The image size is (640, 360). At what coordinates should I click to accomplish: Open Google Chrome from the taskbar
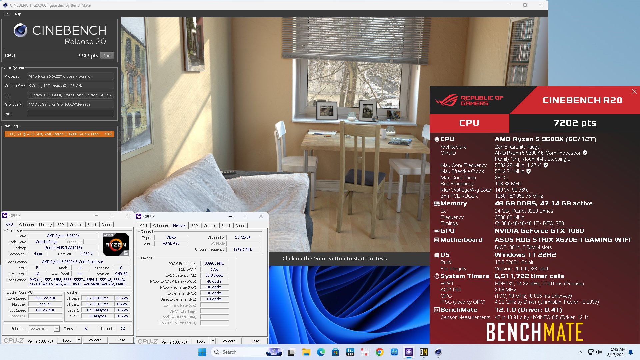379,352
